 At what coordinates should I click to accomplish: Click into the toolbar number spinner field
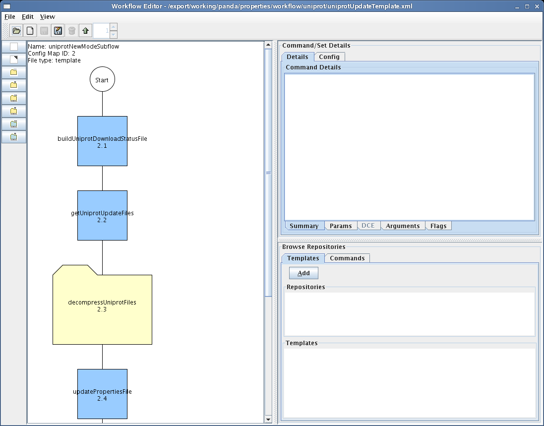102,31
